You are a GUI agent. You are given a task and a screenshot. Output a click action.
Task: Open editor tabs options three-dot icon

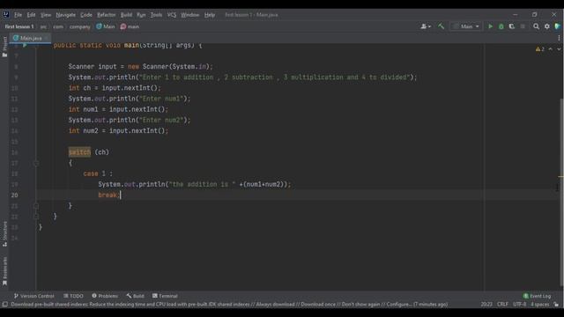point(559,38)
